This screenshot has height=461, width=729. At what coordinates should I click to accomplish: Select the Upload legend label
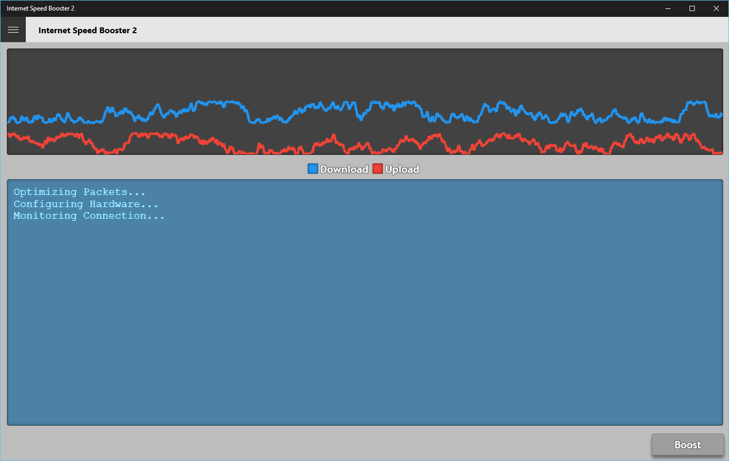click(x=402, y=169)
